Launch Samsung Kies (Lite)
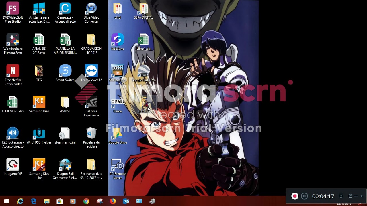 coord(39,169)
